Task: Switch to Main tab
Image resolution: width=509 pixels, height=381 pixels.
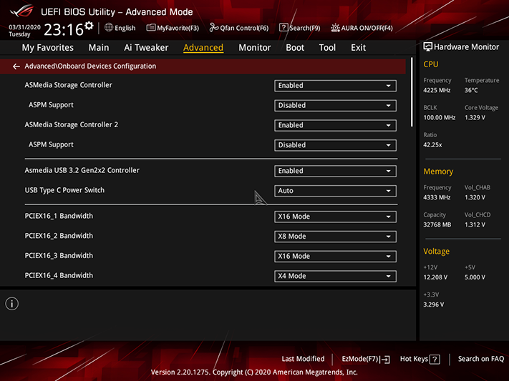Action: [x=99, y=48]
